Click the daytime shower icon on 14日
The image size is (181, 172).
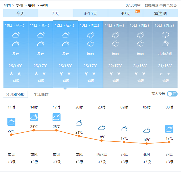115,35
